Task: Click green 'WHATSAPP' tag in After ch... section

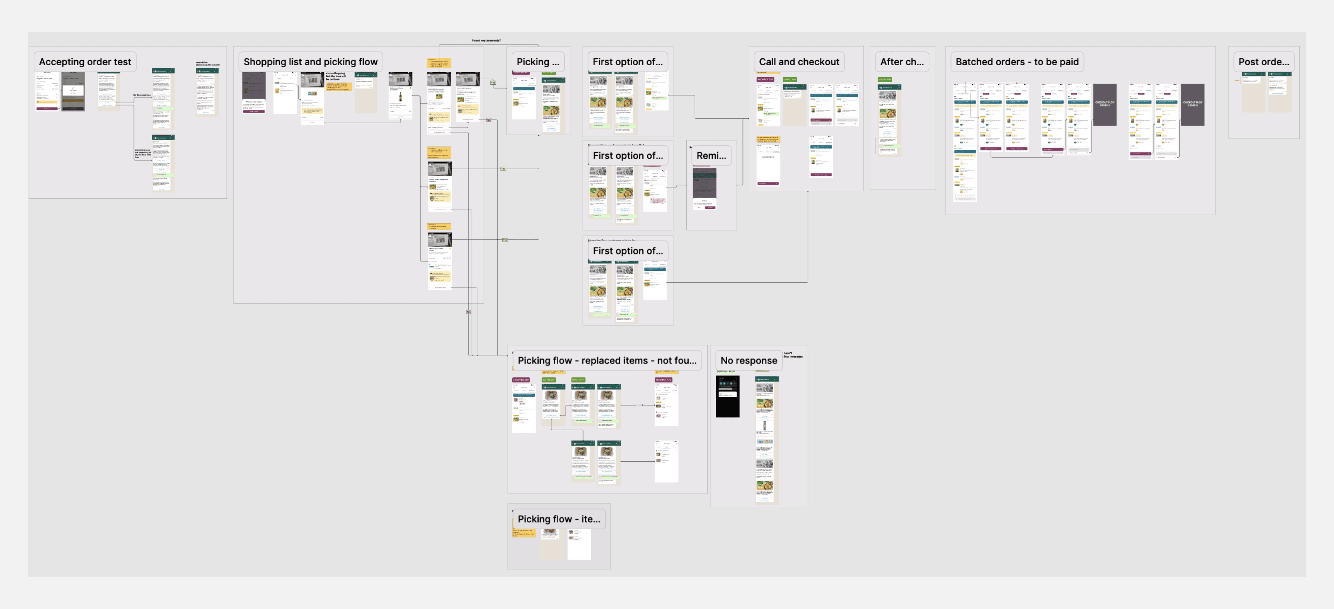Action: 884,80
